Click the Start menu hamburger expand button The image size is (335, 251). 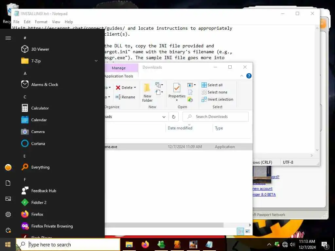point(8,38)
